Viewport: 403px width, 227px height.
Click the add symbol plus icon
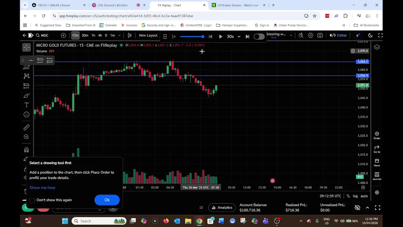(63, 35)
